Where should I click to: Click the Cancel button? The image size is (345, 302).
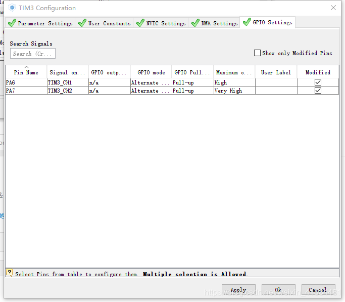coord(318,290)
